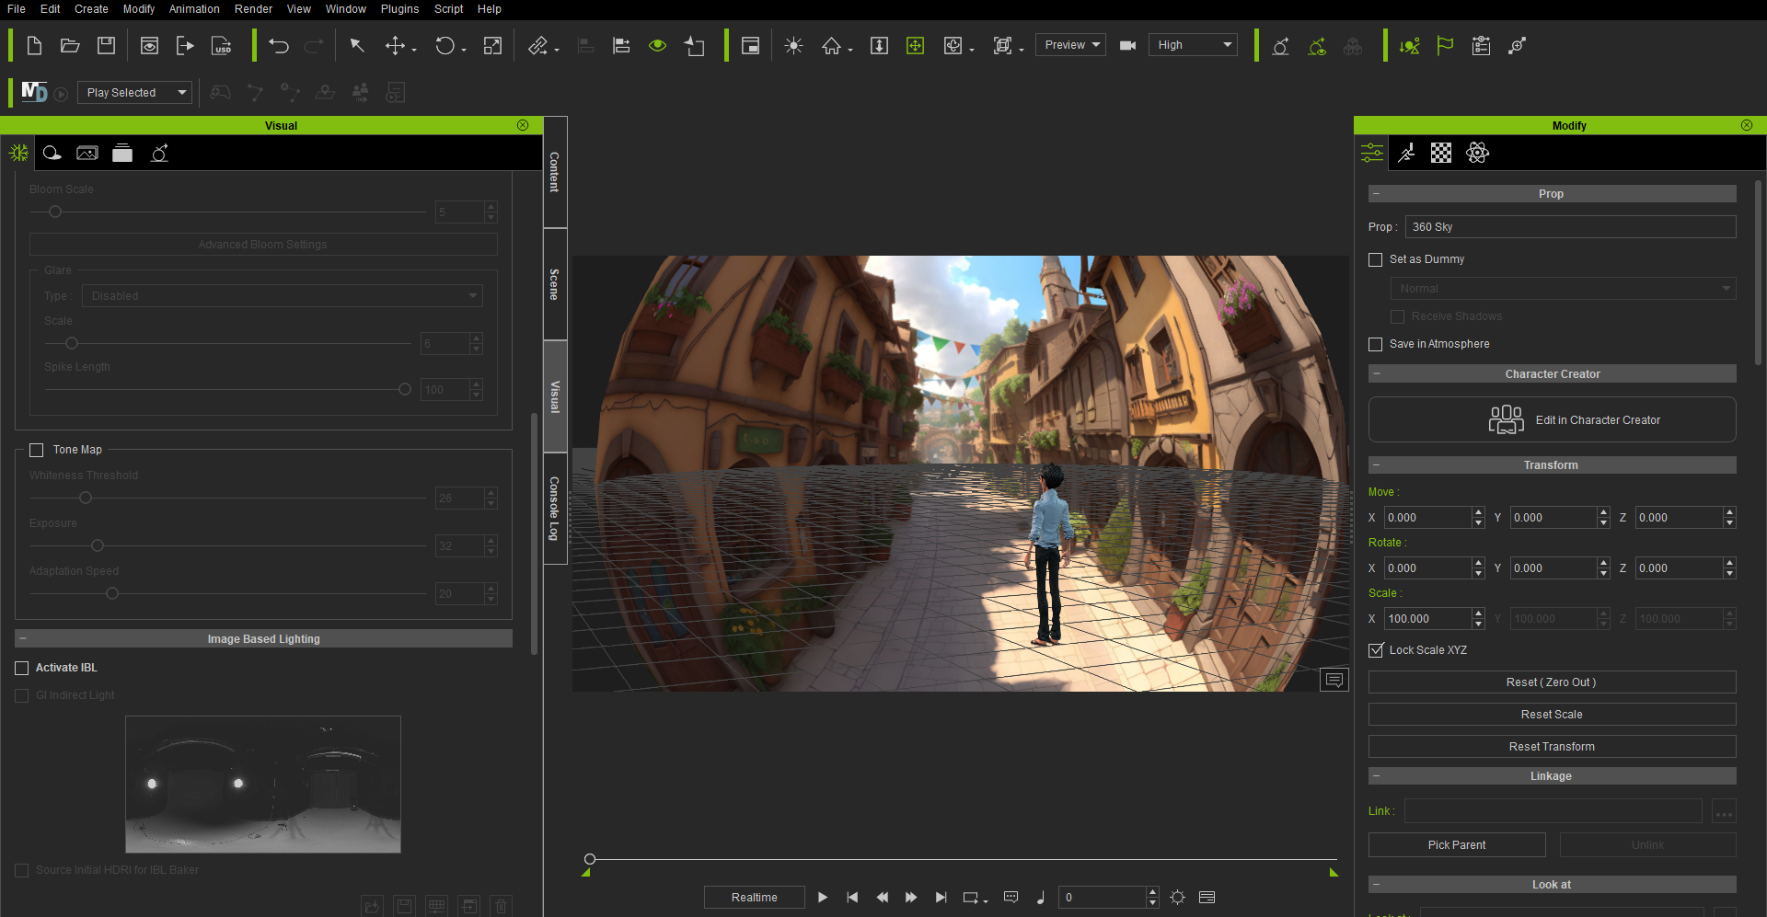
Task: Click the speech bubble icon in viewport corner
Action: (x=1334, y=680)
